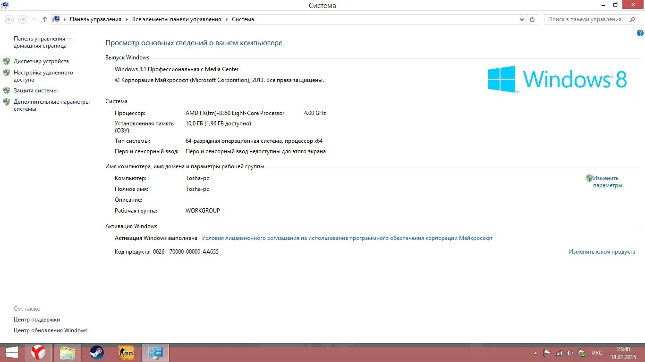Select 'WORKGROUP' text

coord(203,211)
